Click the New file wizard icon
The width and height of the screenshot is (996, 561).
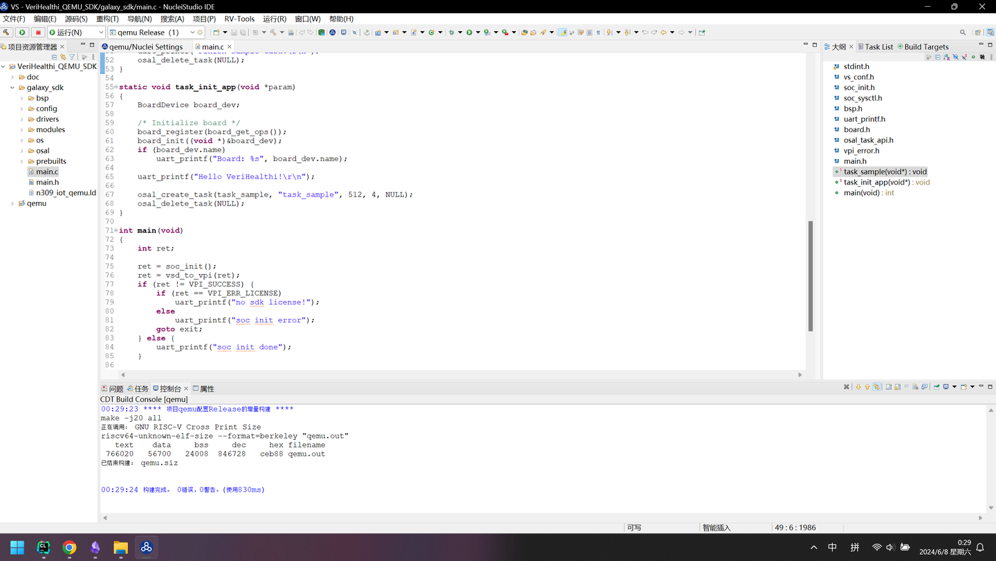pyautogui.click(x=216, y=33)
